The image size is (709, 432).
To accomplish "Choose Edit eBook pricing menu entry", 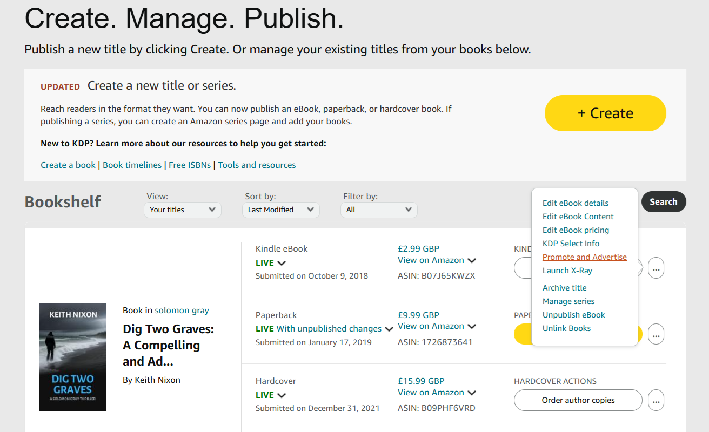I will 576,230.
